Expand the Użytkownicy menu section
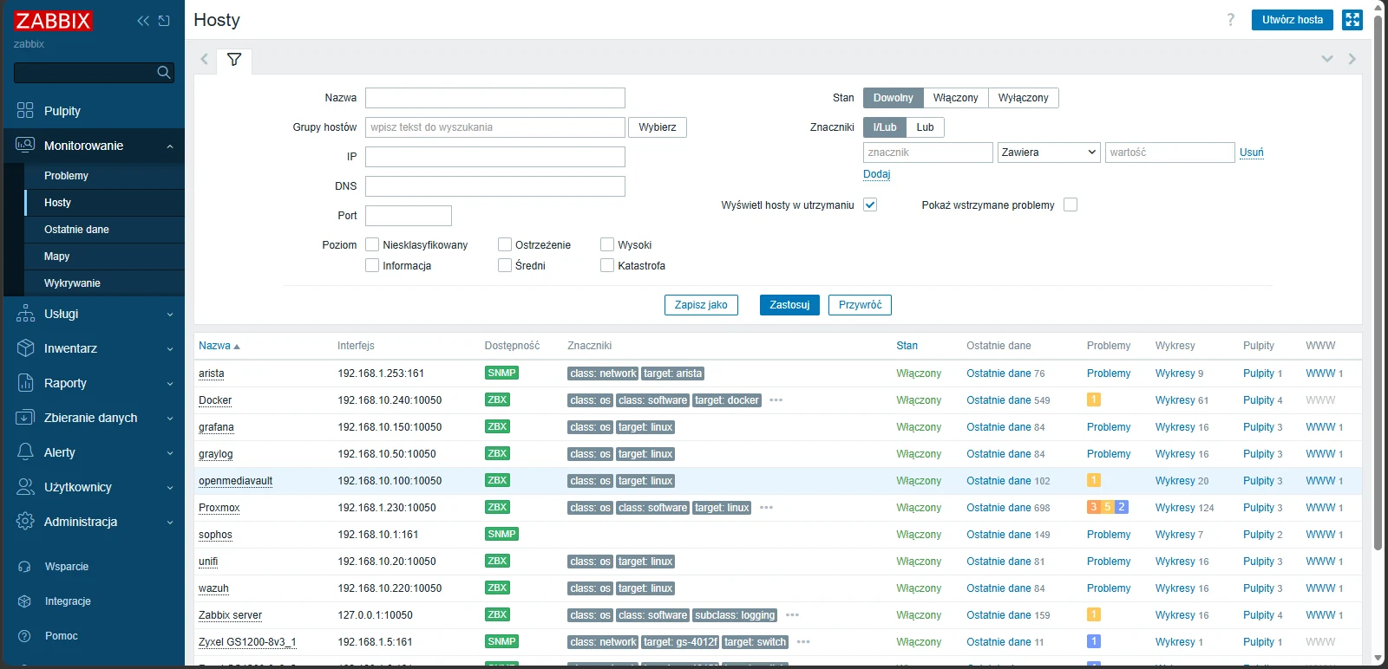The width and height of the screenshot is (1388, 669). click(170, 488)
